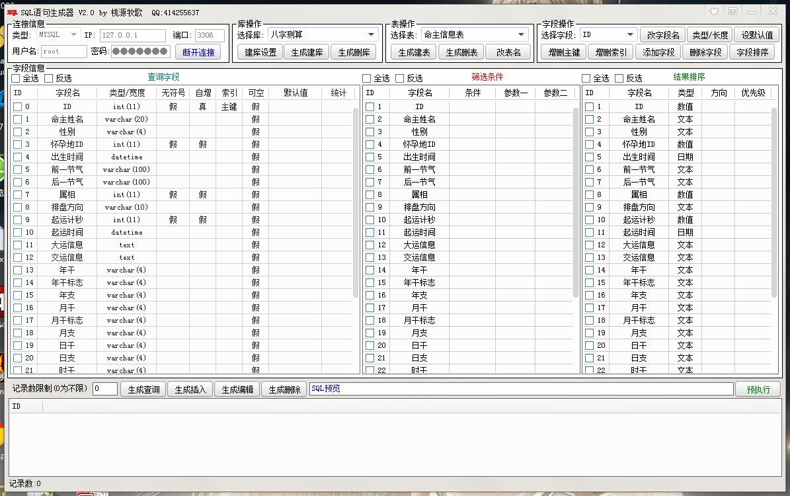This screenshot has height=496, width=790.
Task: Click the 生成建表 button
Action: coord(414,52)
